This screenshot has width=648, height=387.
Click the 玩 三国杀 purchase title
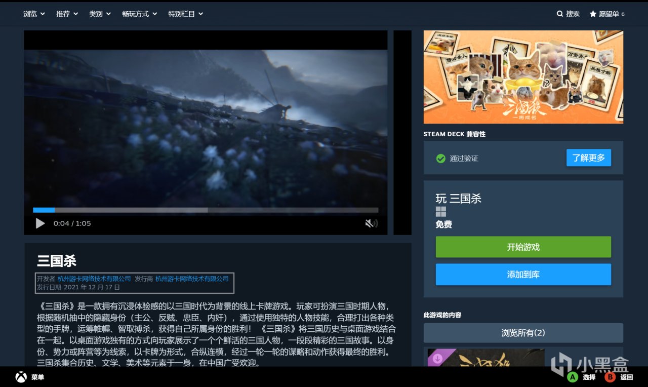click(459, 199)
